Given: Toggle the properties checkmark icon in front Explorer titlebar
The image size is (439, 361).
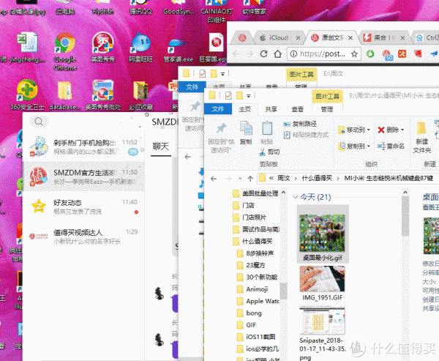Looking at the screenshot, I should click(228, 96).
